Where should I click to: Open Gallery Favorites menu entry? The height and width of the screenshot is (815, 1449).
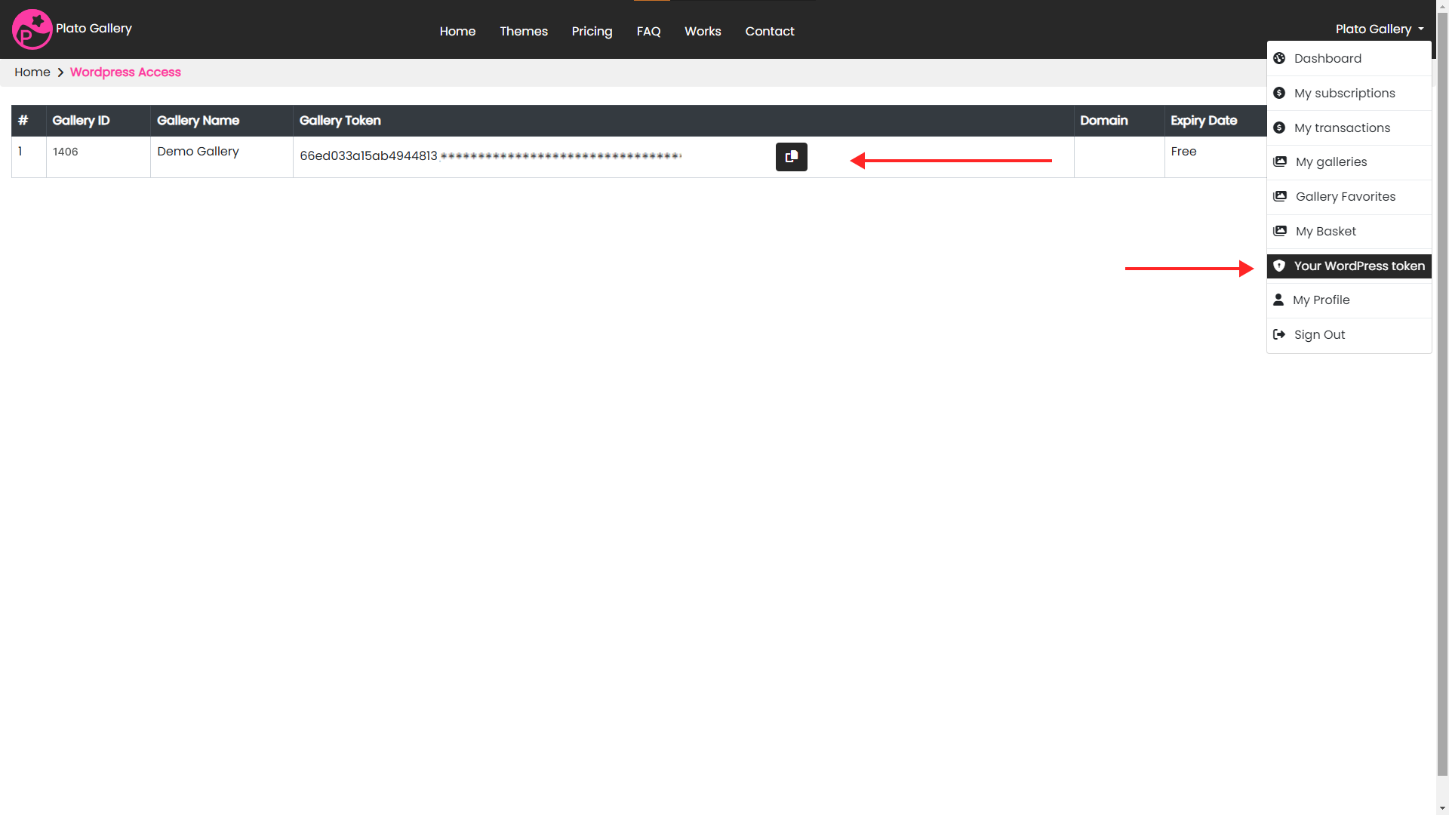coord(1349,196)
